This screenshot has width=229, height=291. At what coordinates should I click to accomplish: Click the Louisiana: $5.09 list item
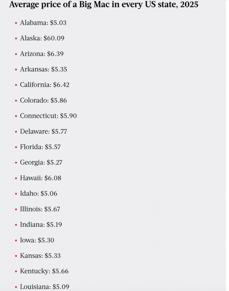(45, 287)
